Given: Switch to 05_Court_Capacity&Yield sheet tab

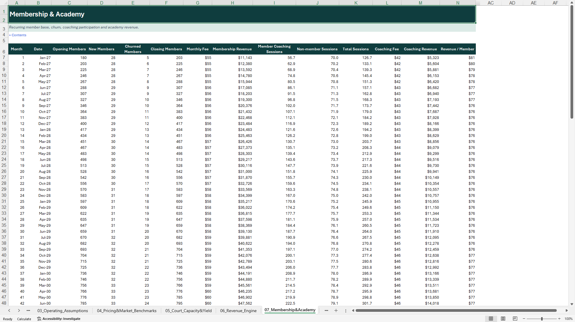Looking at the screenshot, I should coord(188,311).
